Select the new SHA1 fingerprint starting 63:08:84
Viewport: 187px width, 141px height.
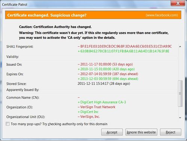pyautogui.click(x=123, y=51)
